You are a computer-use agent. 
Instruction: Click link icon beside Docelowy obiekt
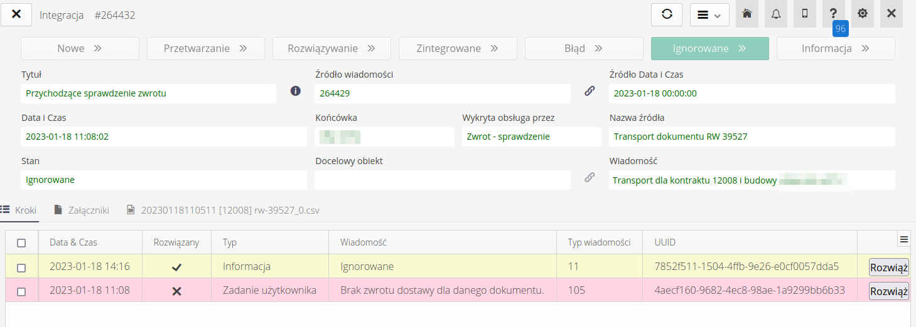tap(590, 177)
